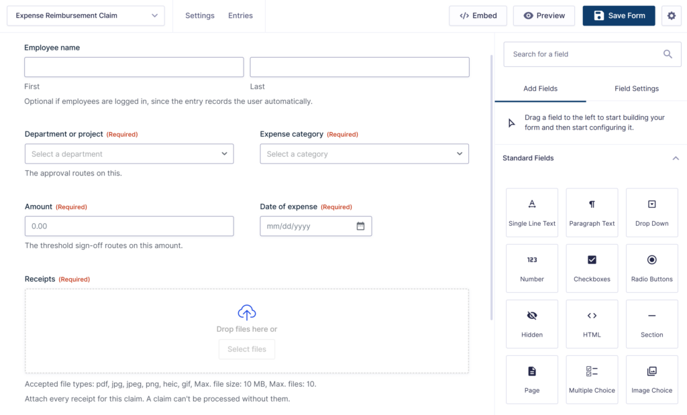Add a Checkboxes field
The image size is (687, 415).
click(x=592, y=268)
